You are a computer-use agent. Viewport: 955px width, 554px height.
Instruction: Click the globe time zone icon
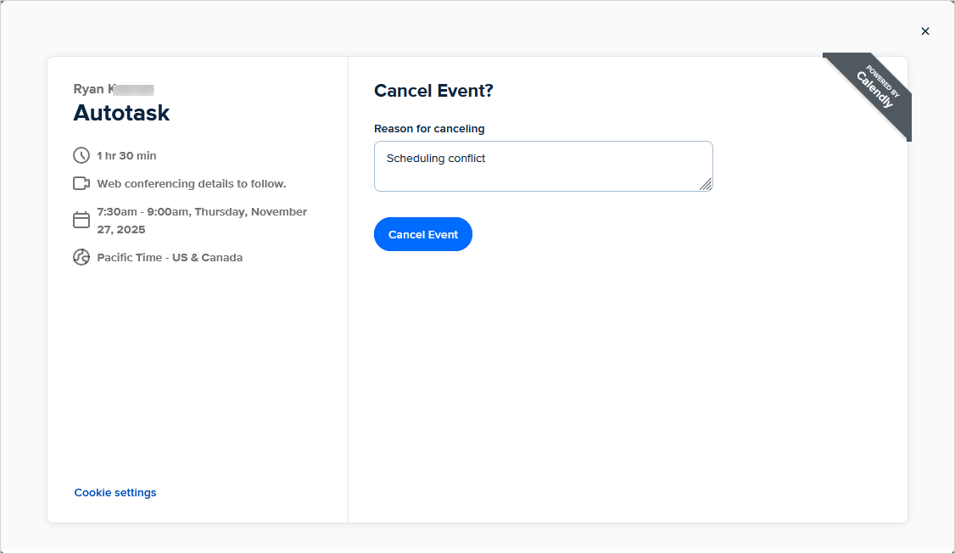(x=81, y=257)
